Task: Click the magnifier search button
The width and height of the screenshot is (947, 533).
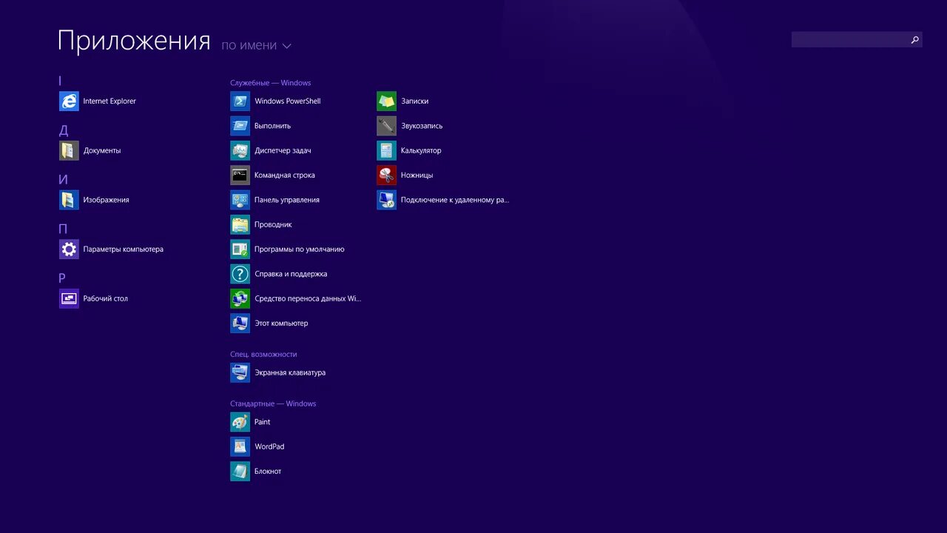Action: point(915,40)
